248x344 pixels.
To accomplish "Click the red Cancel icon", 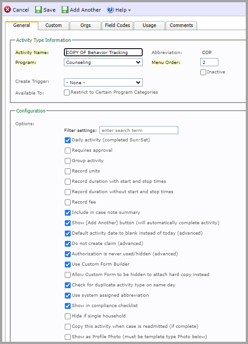I will 8,9.
